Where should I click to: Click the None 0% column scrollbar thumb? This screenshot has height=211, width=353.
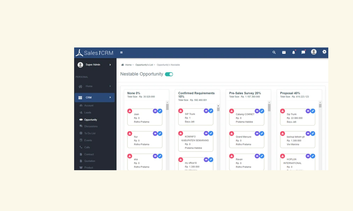click(x=167, y=107)
